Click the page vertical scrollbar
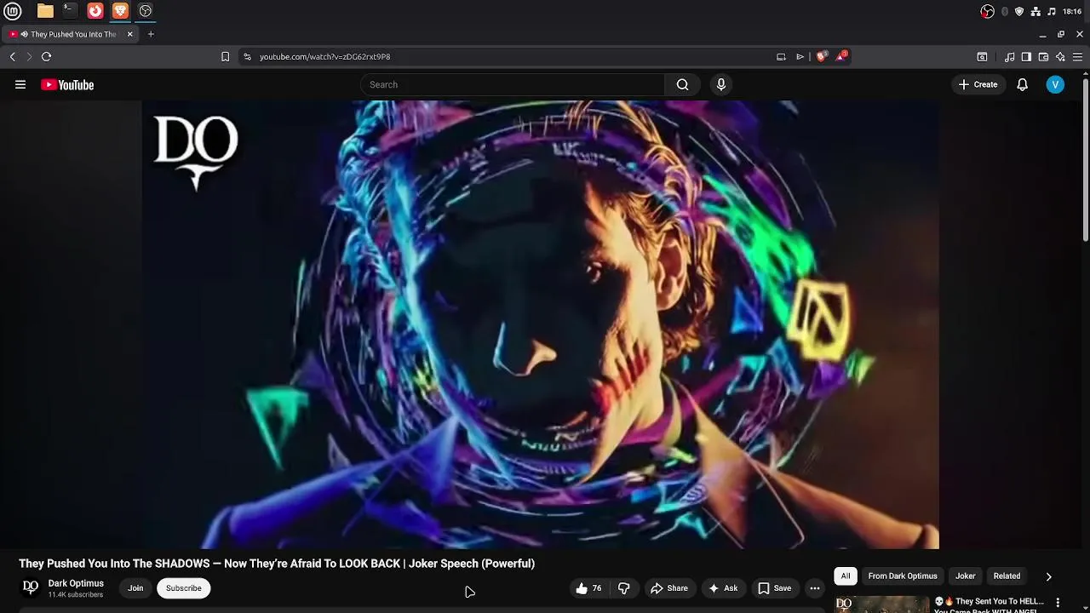 tap(1086, 159)
